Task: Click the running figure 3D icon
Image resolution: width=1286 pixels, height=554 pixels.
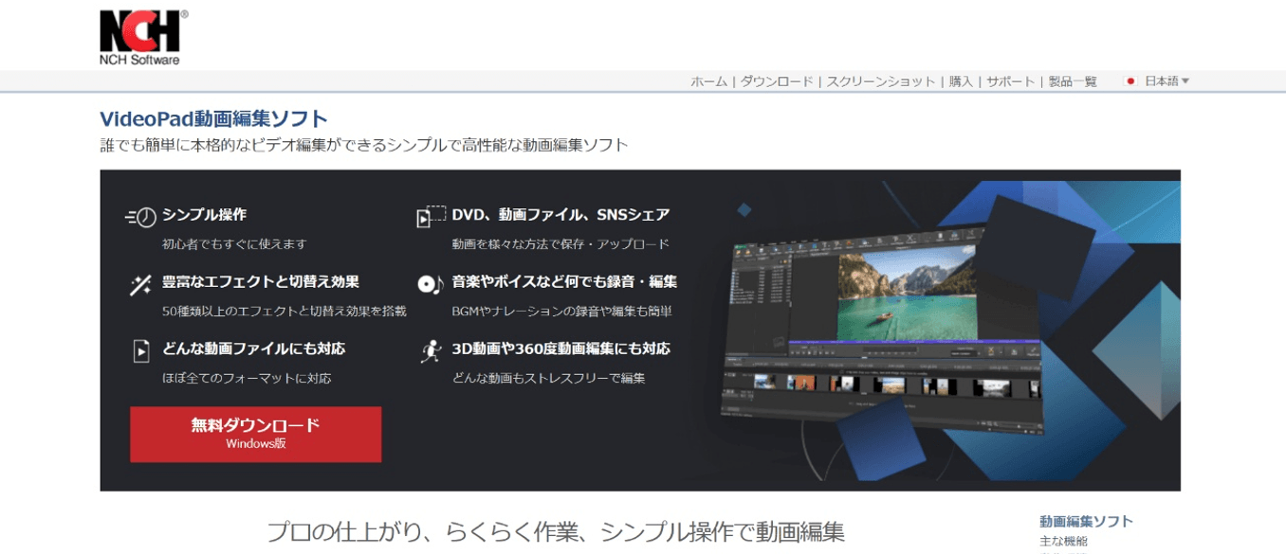Action: click(x=431, y=350)
